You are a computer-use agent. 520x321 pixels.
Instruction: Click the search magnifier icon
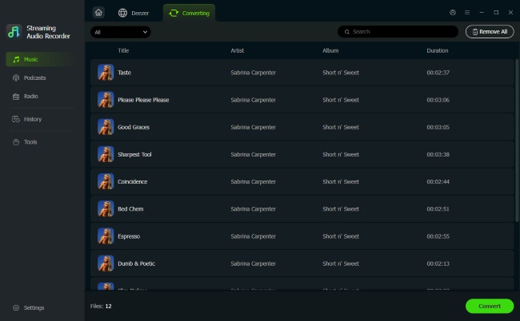pos(347,32)
